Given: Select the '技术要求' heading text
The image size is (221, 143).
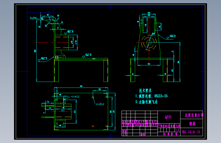Looking at the screenshot, I should point(145,91).
